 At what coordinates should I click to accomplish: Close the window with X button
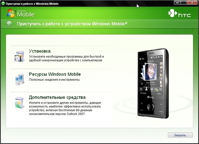(x=192, y=2)
